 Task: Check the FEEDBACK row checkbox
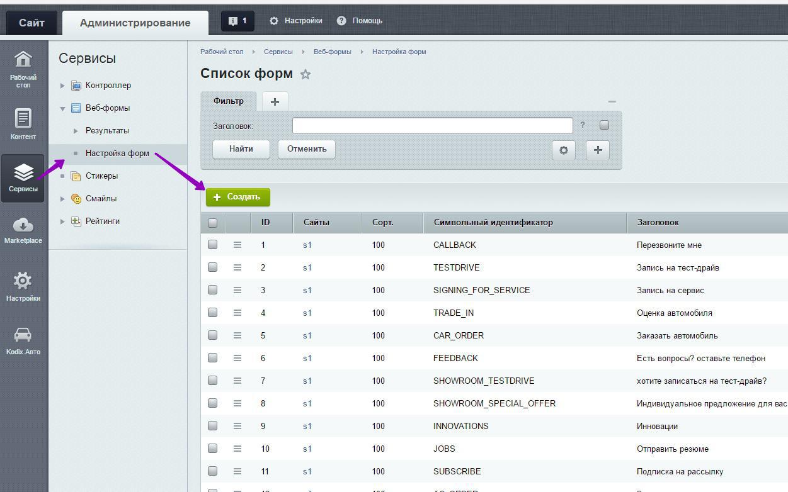click(213, 358)
